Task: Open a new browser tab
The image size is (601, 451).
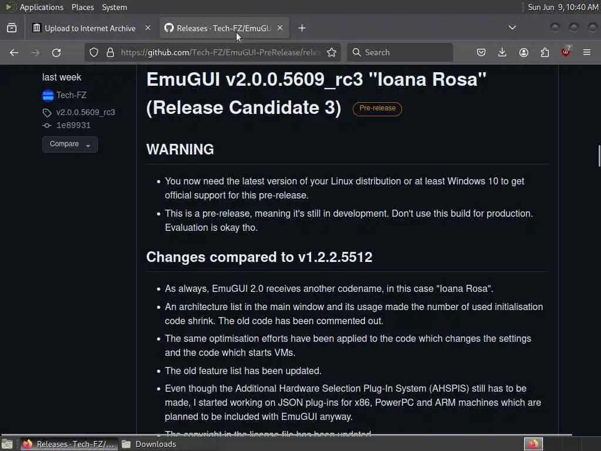Action: (302, 28)
